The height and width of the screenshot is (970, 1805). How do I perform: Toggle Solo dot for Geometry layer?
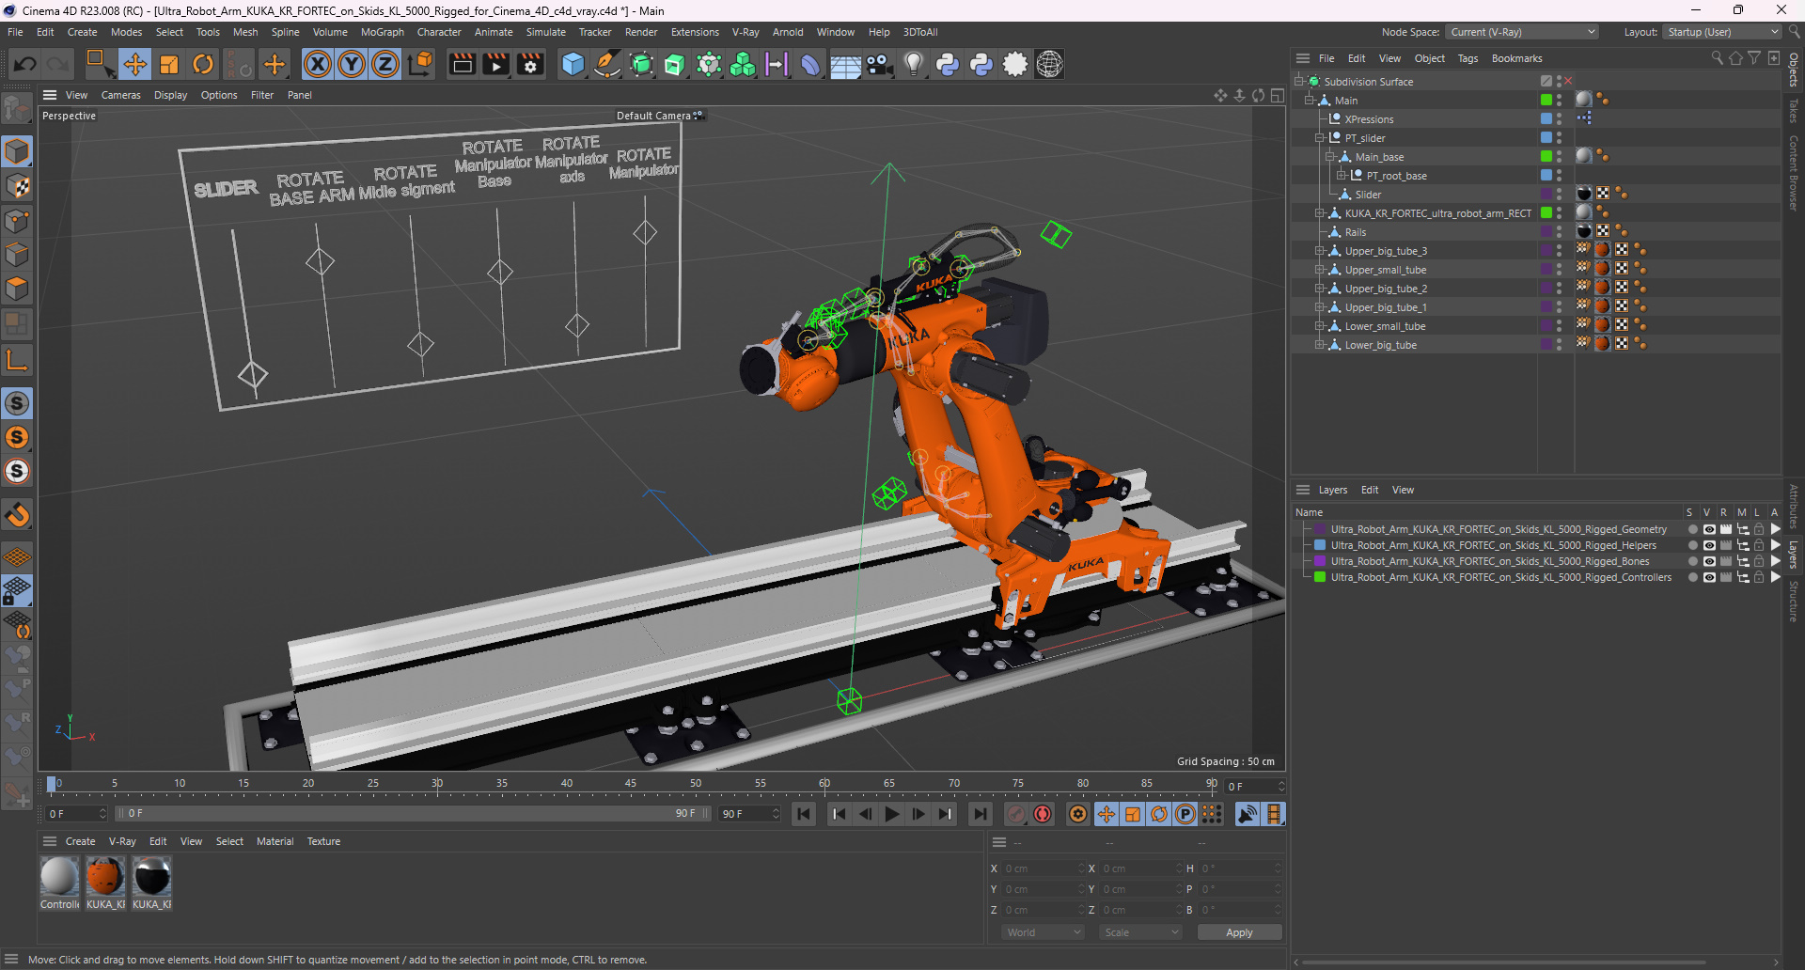(x=1692, y=529)
